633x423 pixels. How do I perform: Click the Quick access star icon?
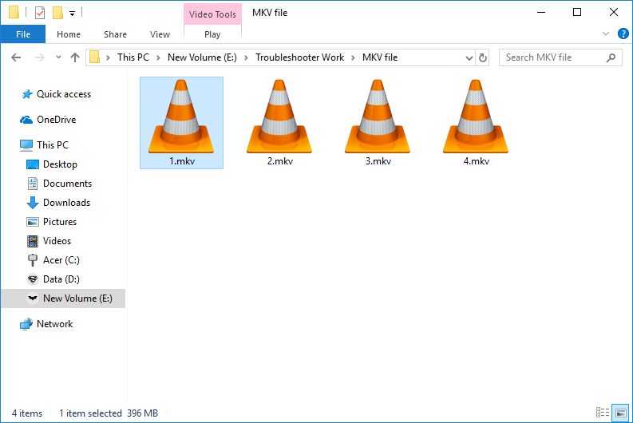[x=27, y=94]
